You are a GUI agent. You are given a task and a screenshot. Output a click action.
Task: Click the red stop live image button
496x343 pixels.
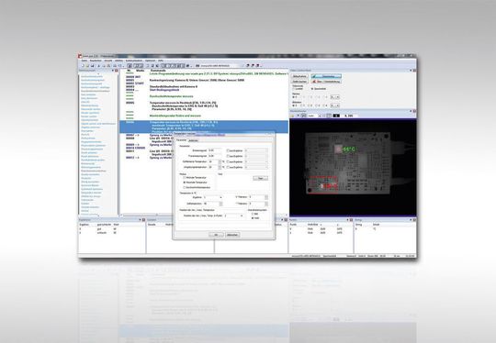pyautogui.click(x=326, y=82)
